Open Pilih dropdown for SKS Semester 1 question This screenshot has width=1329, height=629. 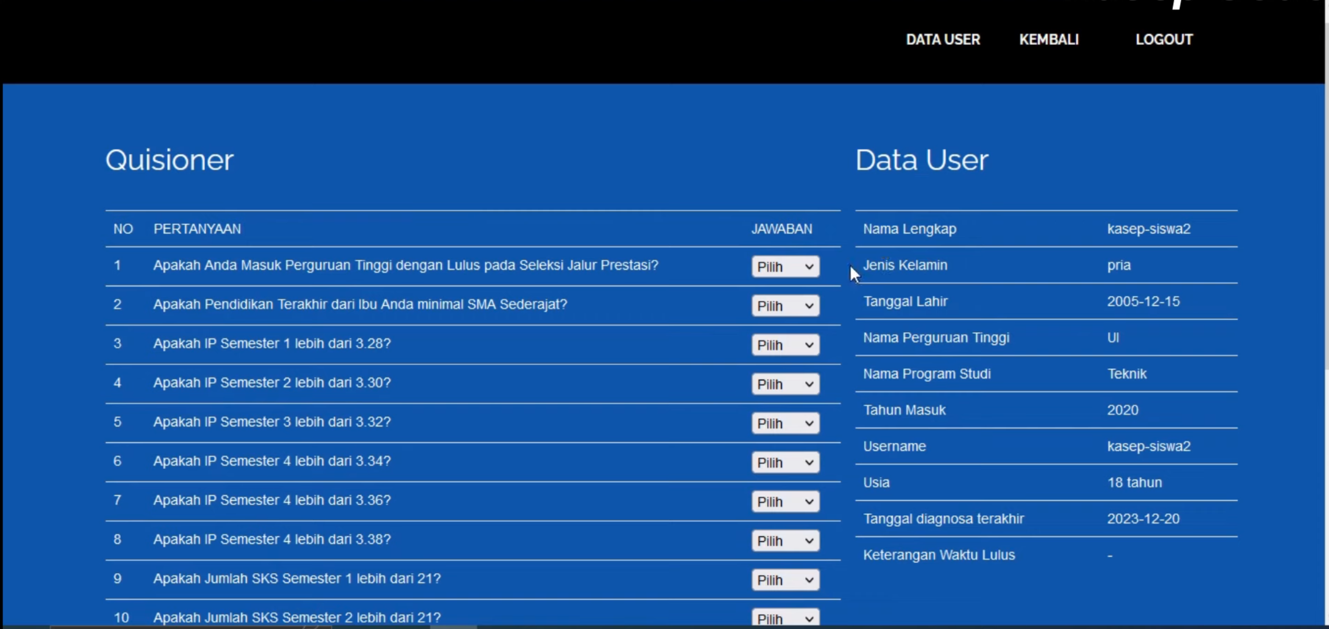pyautogui.click(x=785, y=579)
